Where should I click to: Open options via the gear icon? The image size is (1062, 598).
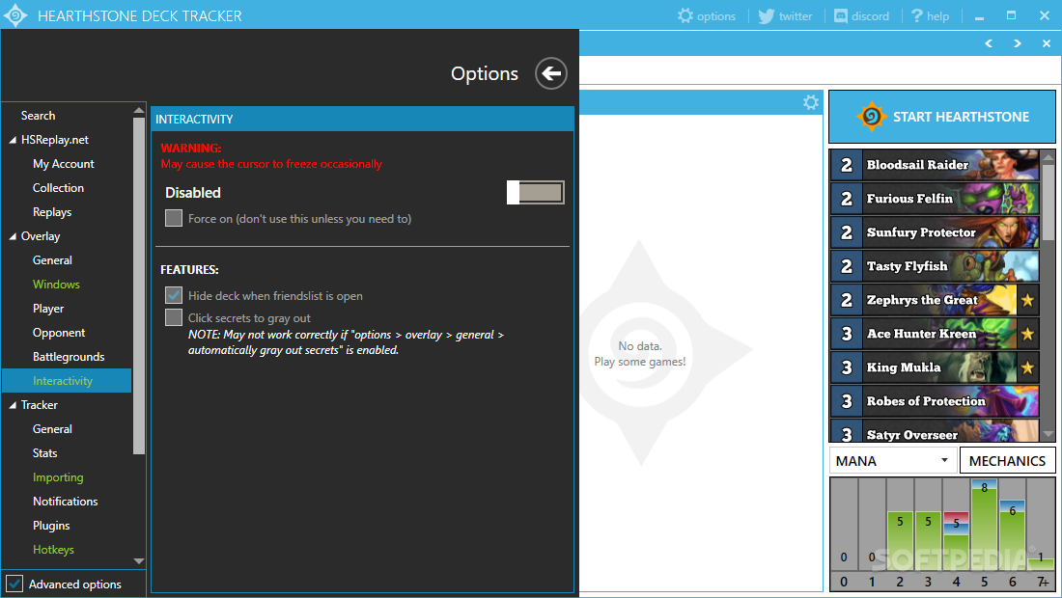click(685, 15)
